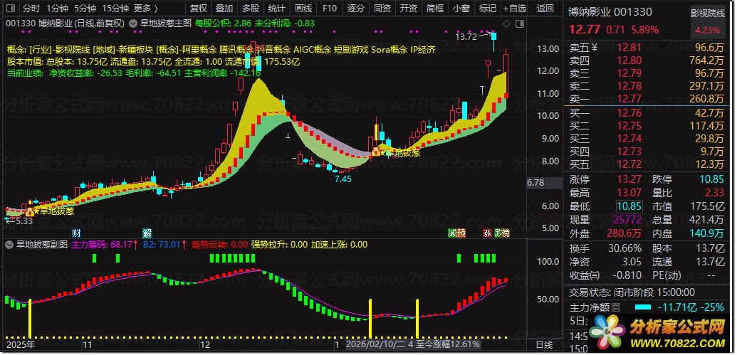This screenshot has height=355, width=737.
Task: Click the 榜 event marker
Action: [506, 233]
